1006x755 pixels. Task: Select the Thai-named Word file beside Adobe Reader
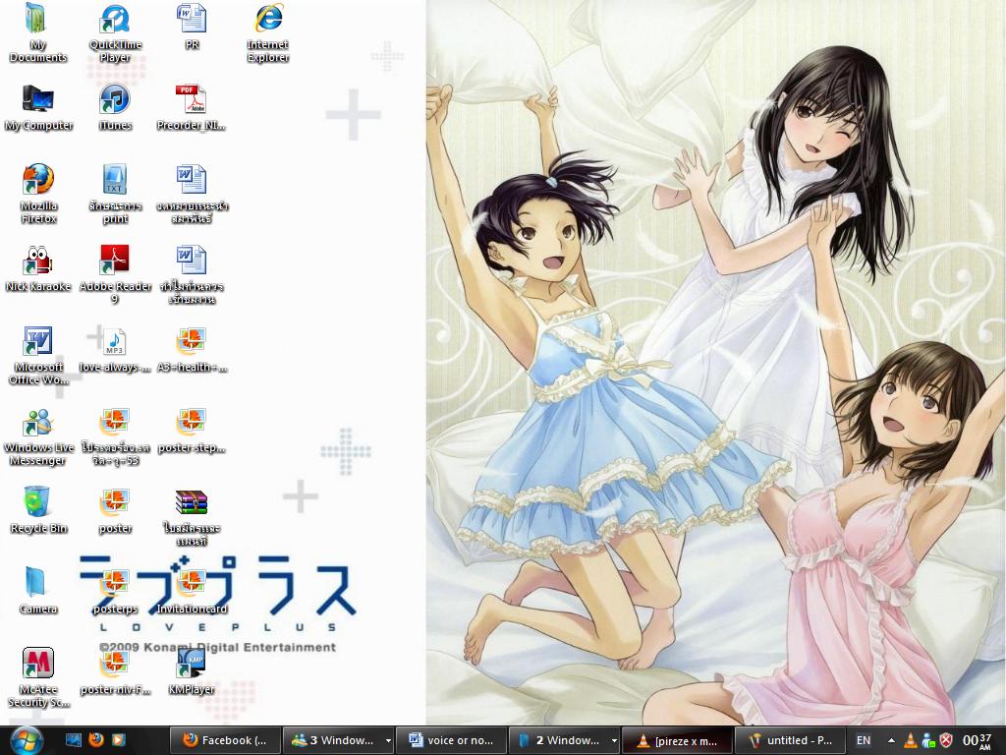[x=192, y=274]
